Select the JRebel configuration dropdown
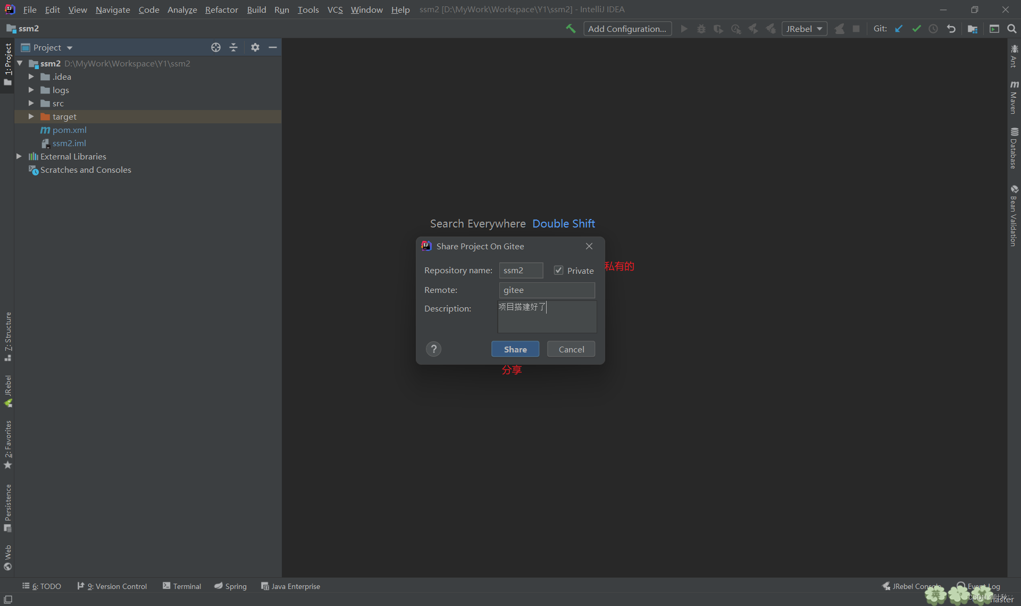Screen dimensions: 1021x606 (803, 29)
